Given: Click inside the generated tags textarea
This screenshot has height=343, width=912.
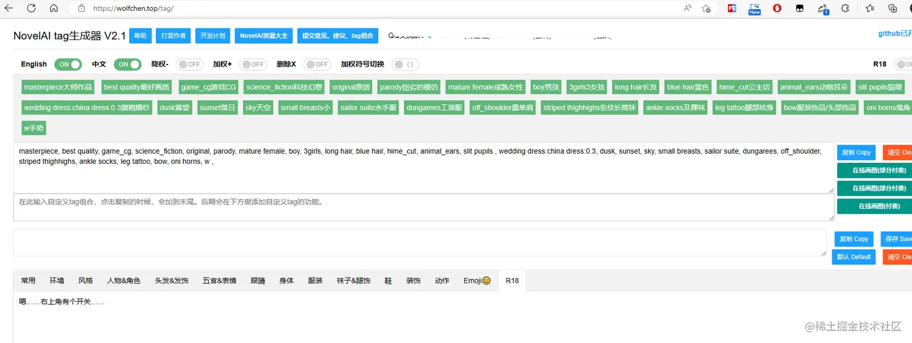Looking at the screenshot, I should point(424,168).
